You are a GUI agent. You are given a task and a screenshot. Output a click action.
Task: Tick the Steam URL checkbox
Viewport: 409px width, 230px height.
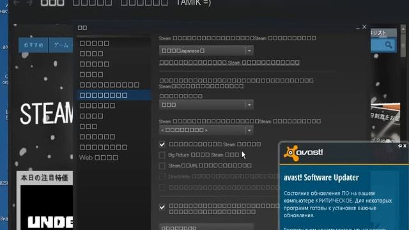(162, 166)
